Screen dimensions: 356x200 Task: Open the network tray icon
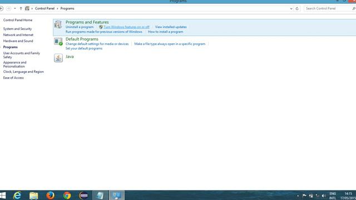coord(318,196)
